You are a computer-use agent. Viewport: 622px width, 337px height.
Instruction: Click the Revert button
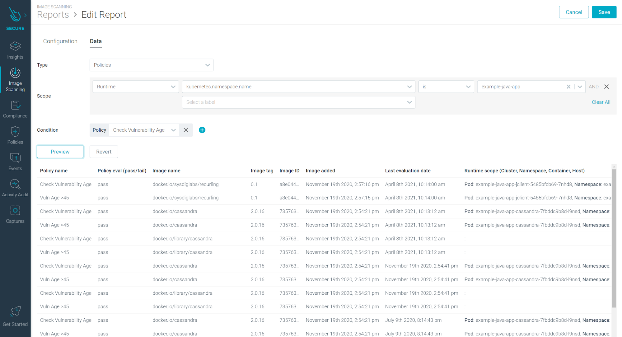click(104, 152)
